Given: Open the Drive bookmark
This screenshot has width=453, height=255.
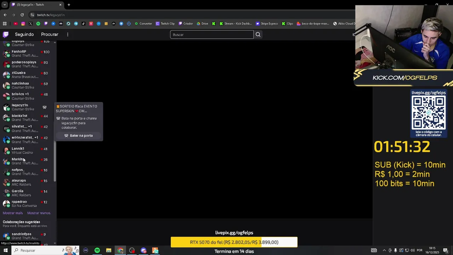Looking at the screenshot, I should pos(202,24).
